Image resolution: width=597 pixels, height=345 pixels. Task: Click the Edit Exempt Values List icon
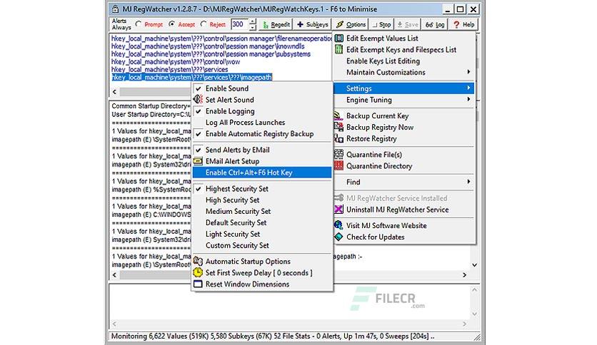point(339,38)
